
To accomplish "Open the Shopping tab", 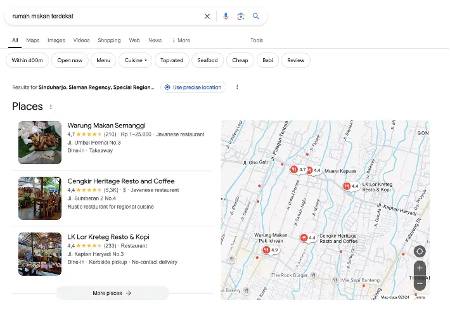I will tap(109, 41).
